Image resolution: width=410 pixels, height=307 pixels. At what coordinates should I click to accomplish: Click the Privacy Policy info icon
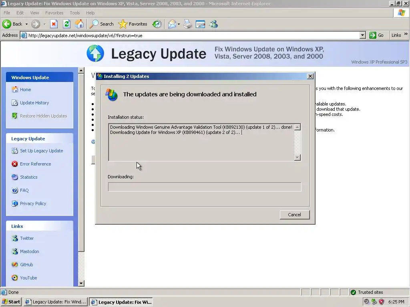pyautogui.click(x=15, y=203)
